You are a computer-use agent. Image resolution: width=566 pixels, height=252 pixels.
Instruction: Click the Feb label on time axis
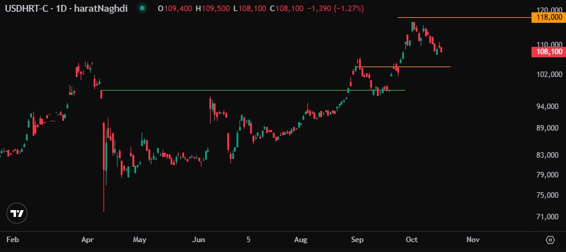[12, 238]
